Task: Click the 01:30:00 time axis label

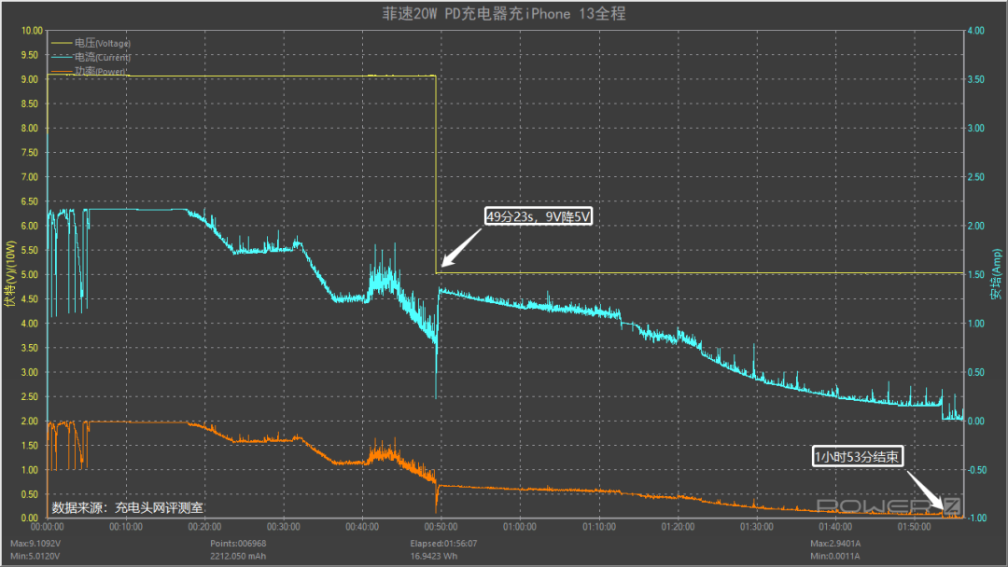Action: [x=757, y=527]
